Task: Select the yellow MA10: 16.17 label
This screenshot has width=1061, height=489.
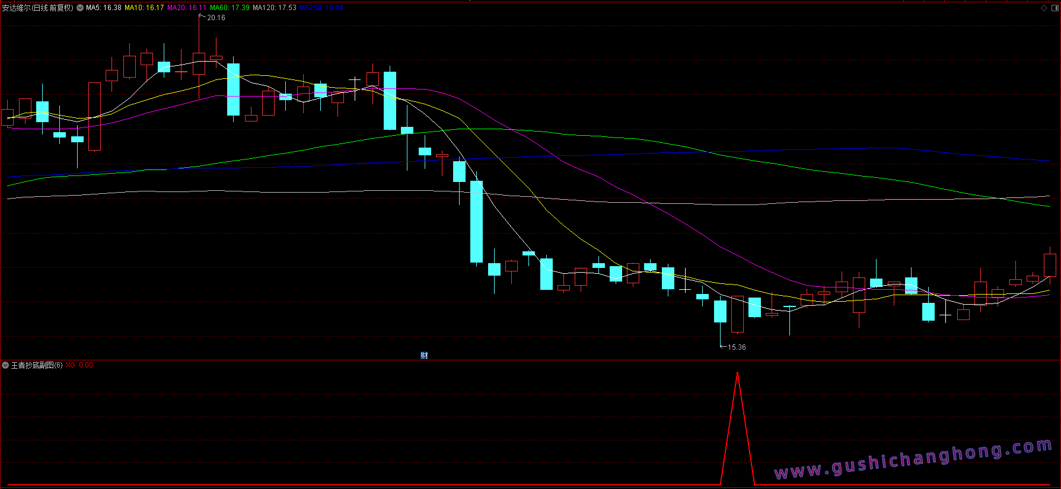Action: point(144,8)
